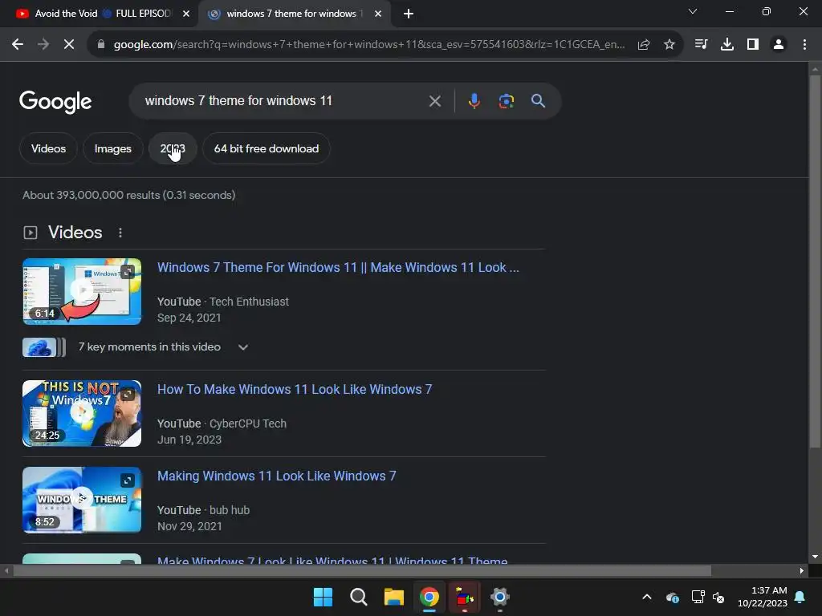This screenshot has height=616, width=822.
Task: Open the notifications bell
Action: pos(800,597)
